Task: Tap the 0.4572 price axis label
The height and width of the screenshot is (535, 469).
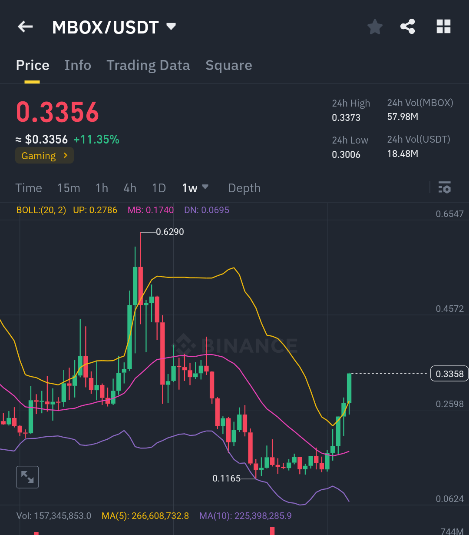Action: [450, 309]
